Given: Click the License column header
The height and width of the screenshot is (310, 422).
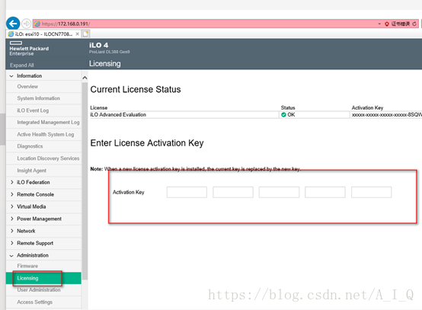Looking at the screenshot, I should 99,107.
